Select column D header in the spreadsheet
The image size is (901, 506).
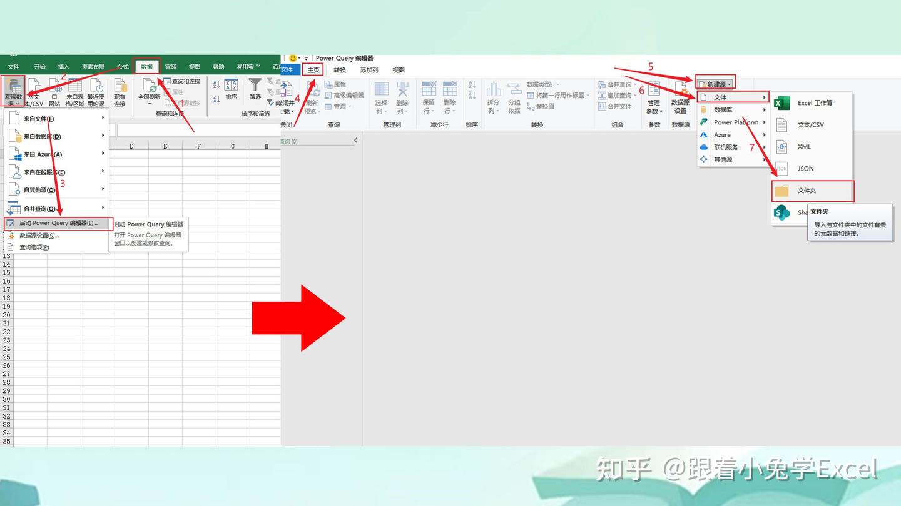tap(131, 146)
